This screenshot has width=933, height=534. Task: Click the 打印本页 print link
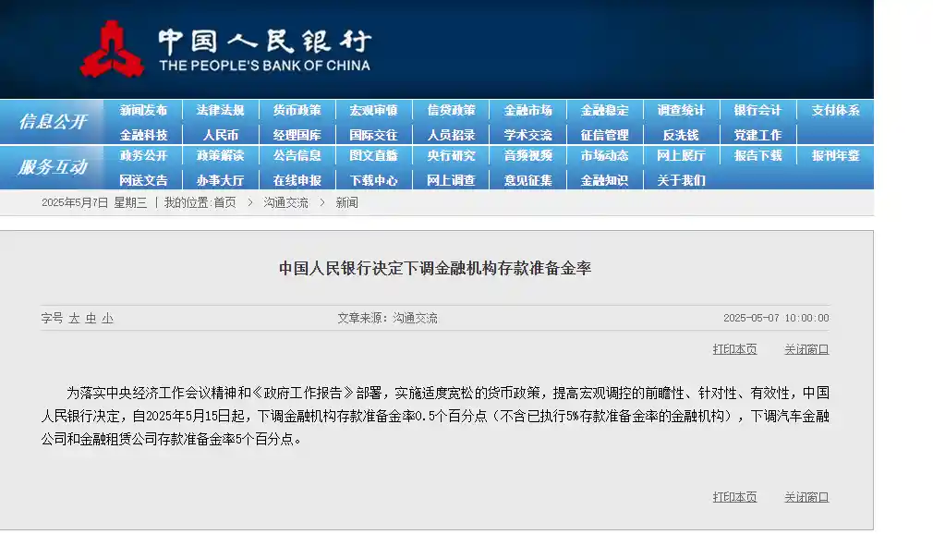click(x=733, y=349)
